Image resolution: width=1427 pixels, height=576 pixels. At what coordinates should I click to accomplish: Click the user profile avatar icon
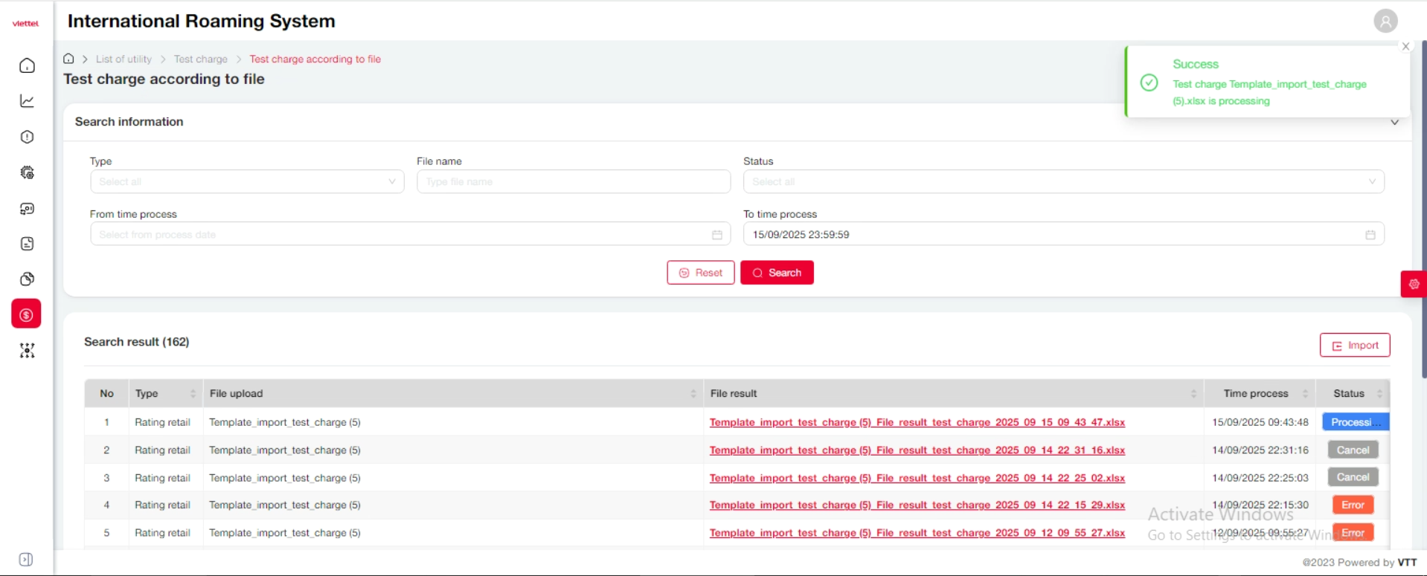point(1385,21)
